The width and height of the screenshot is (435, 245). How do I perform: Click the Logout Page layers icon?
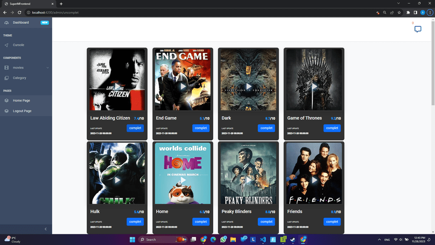pos(6,111)
